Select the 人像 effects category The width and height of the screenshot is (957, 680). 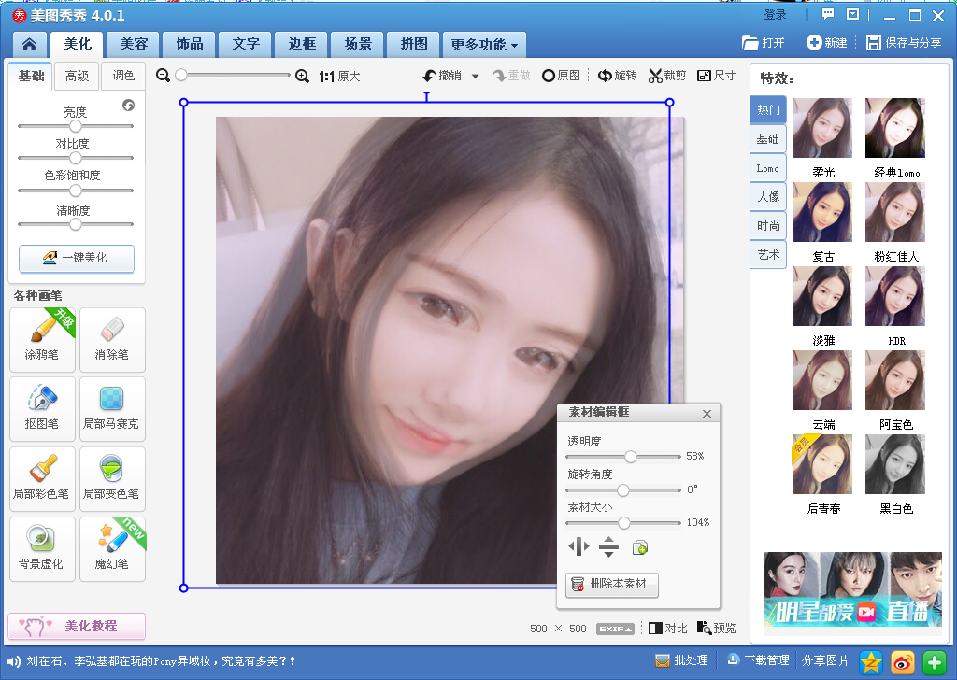(768, 197)
